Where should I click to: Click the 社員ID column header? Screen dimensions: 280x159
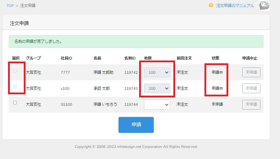point(66,58)
